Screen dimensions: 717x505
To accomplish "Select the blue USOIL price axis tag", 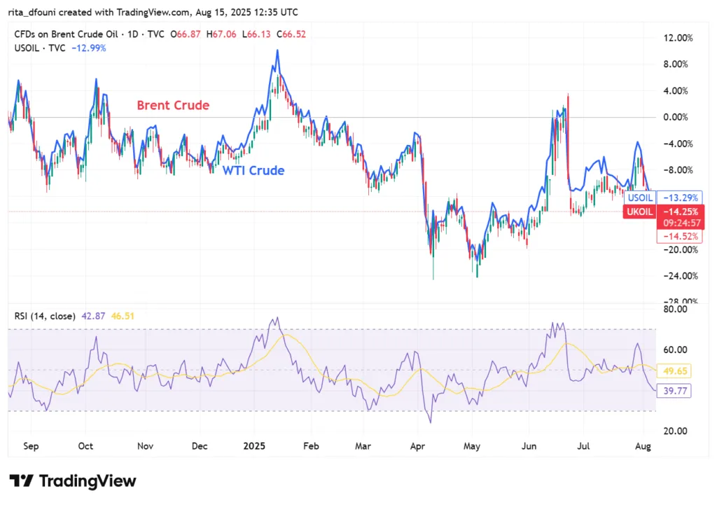I will point(641,198).
